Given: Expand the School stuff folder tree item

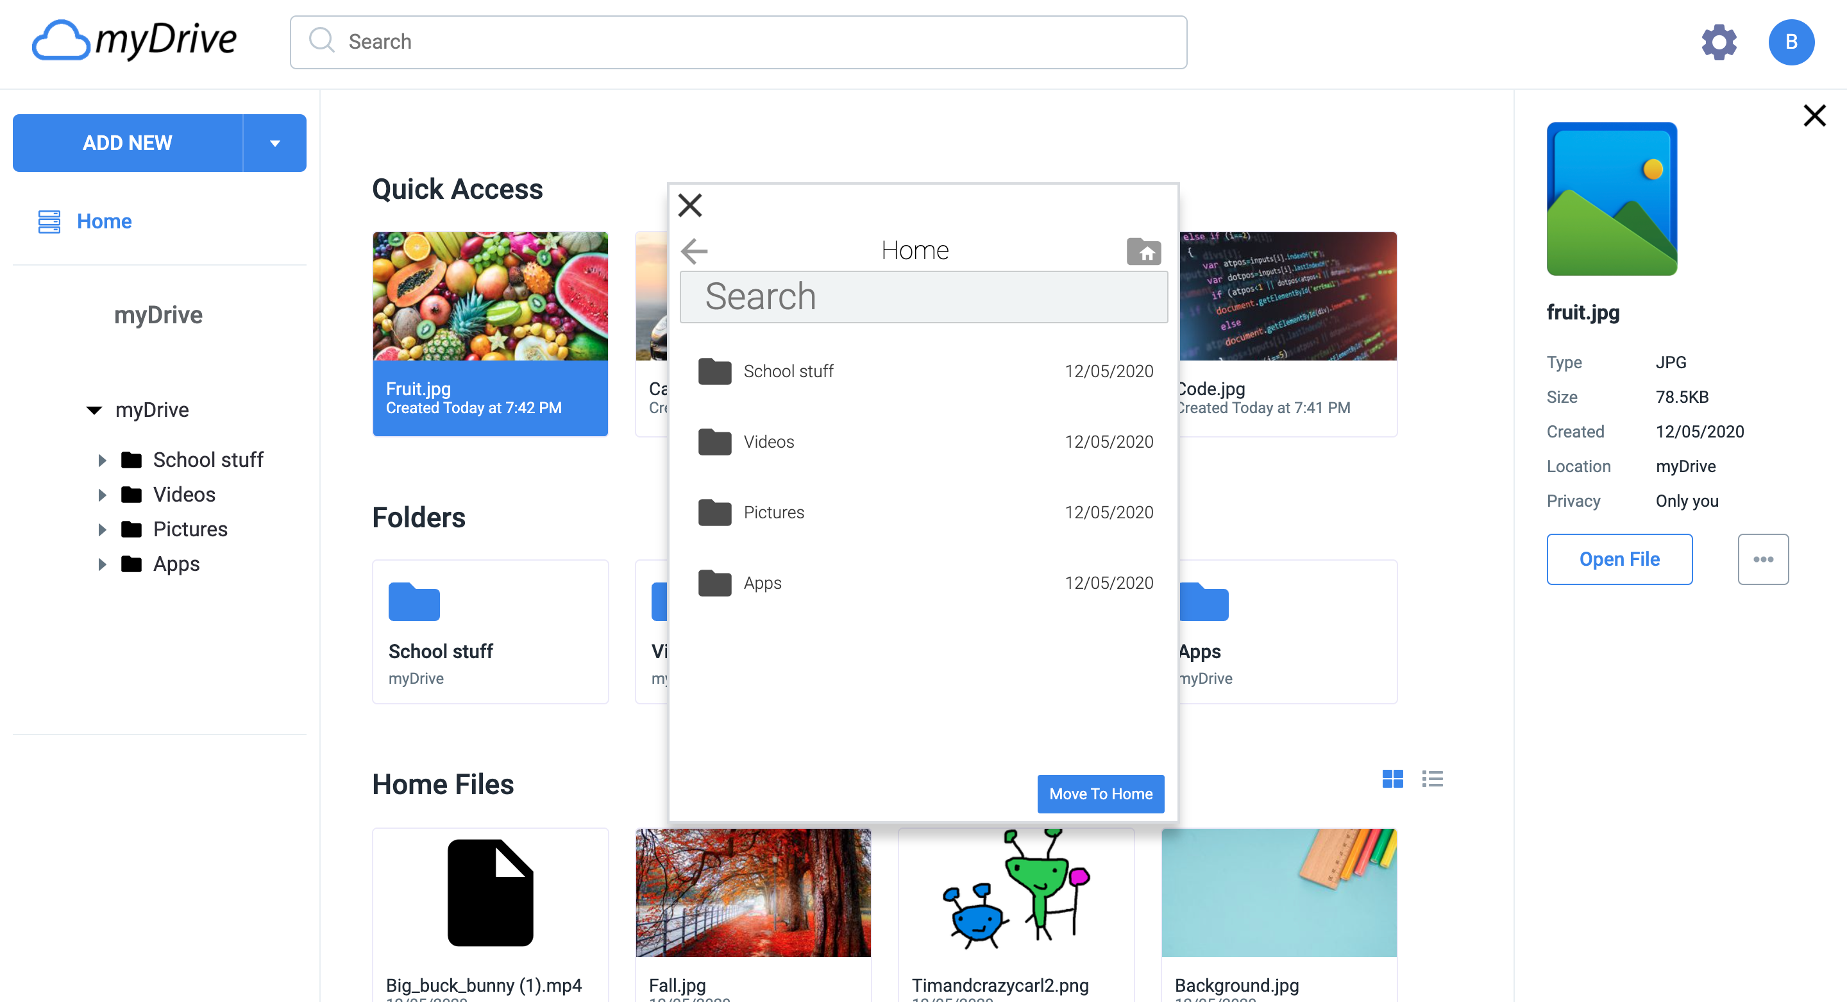Looking at the screenshot, I should coord(103,459).
